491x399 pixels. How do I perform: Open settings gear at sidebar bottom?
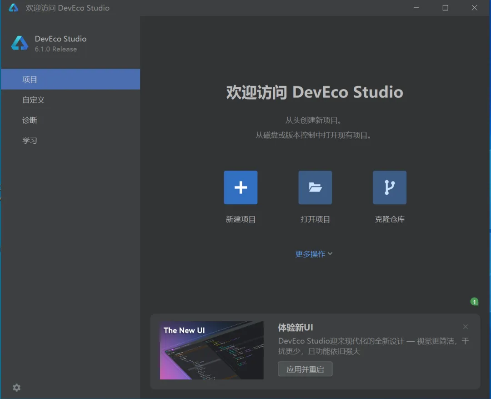click(x=17, y=388)
